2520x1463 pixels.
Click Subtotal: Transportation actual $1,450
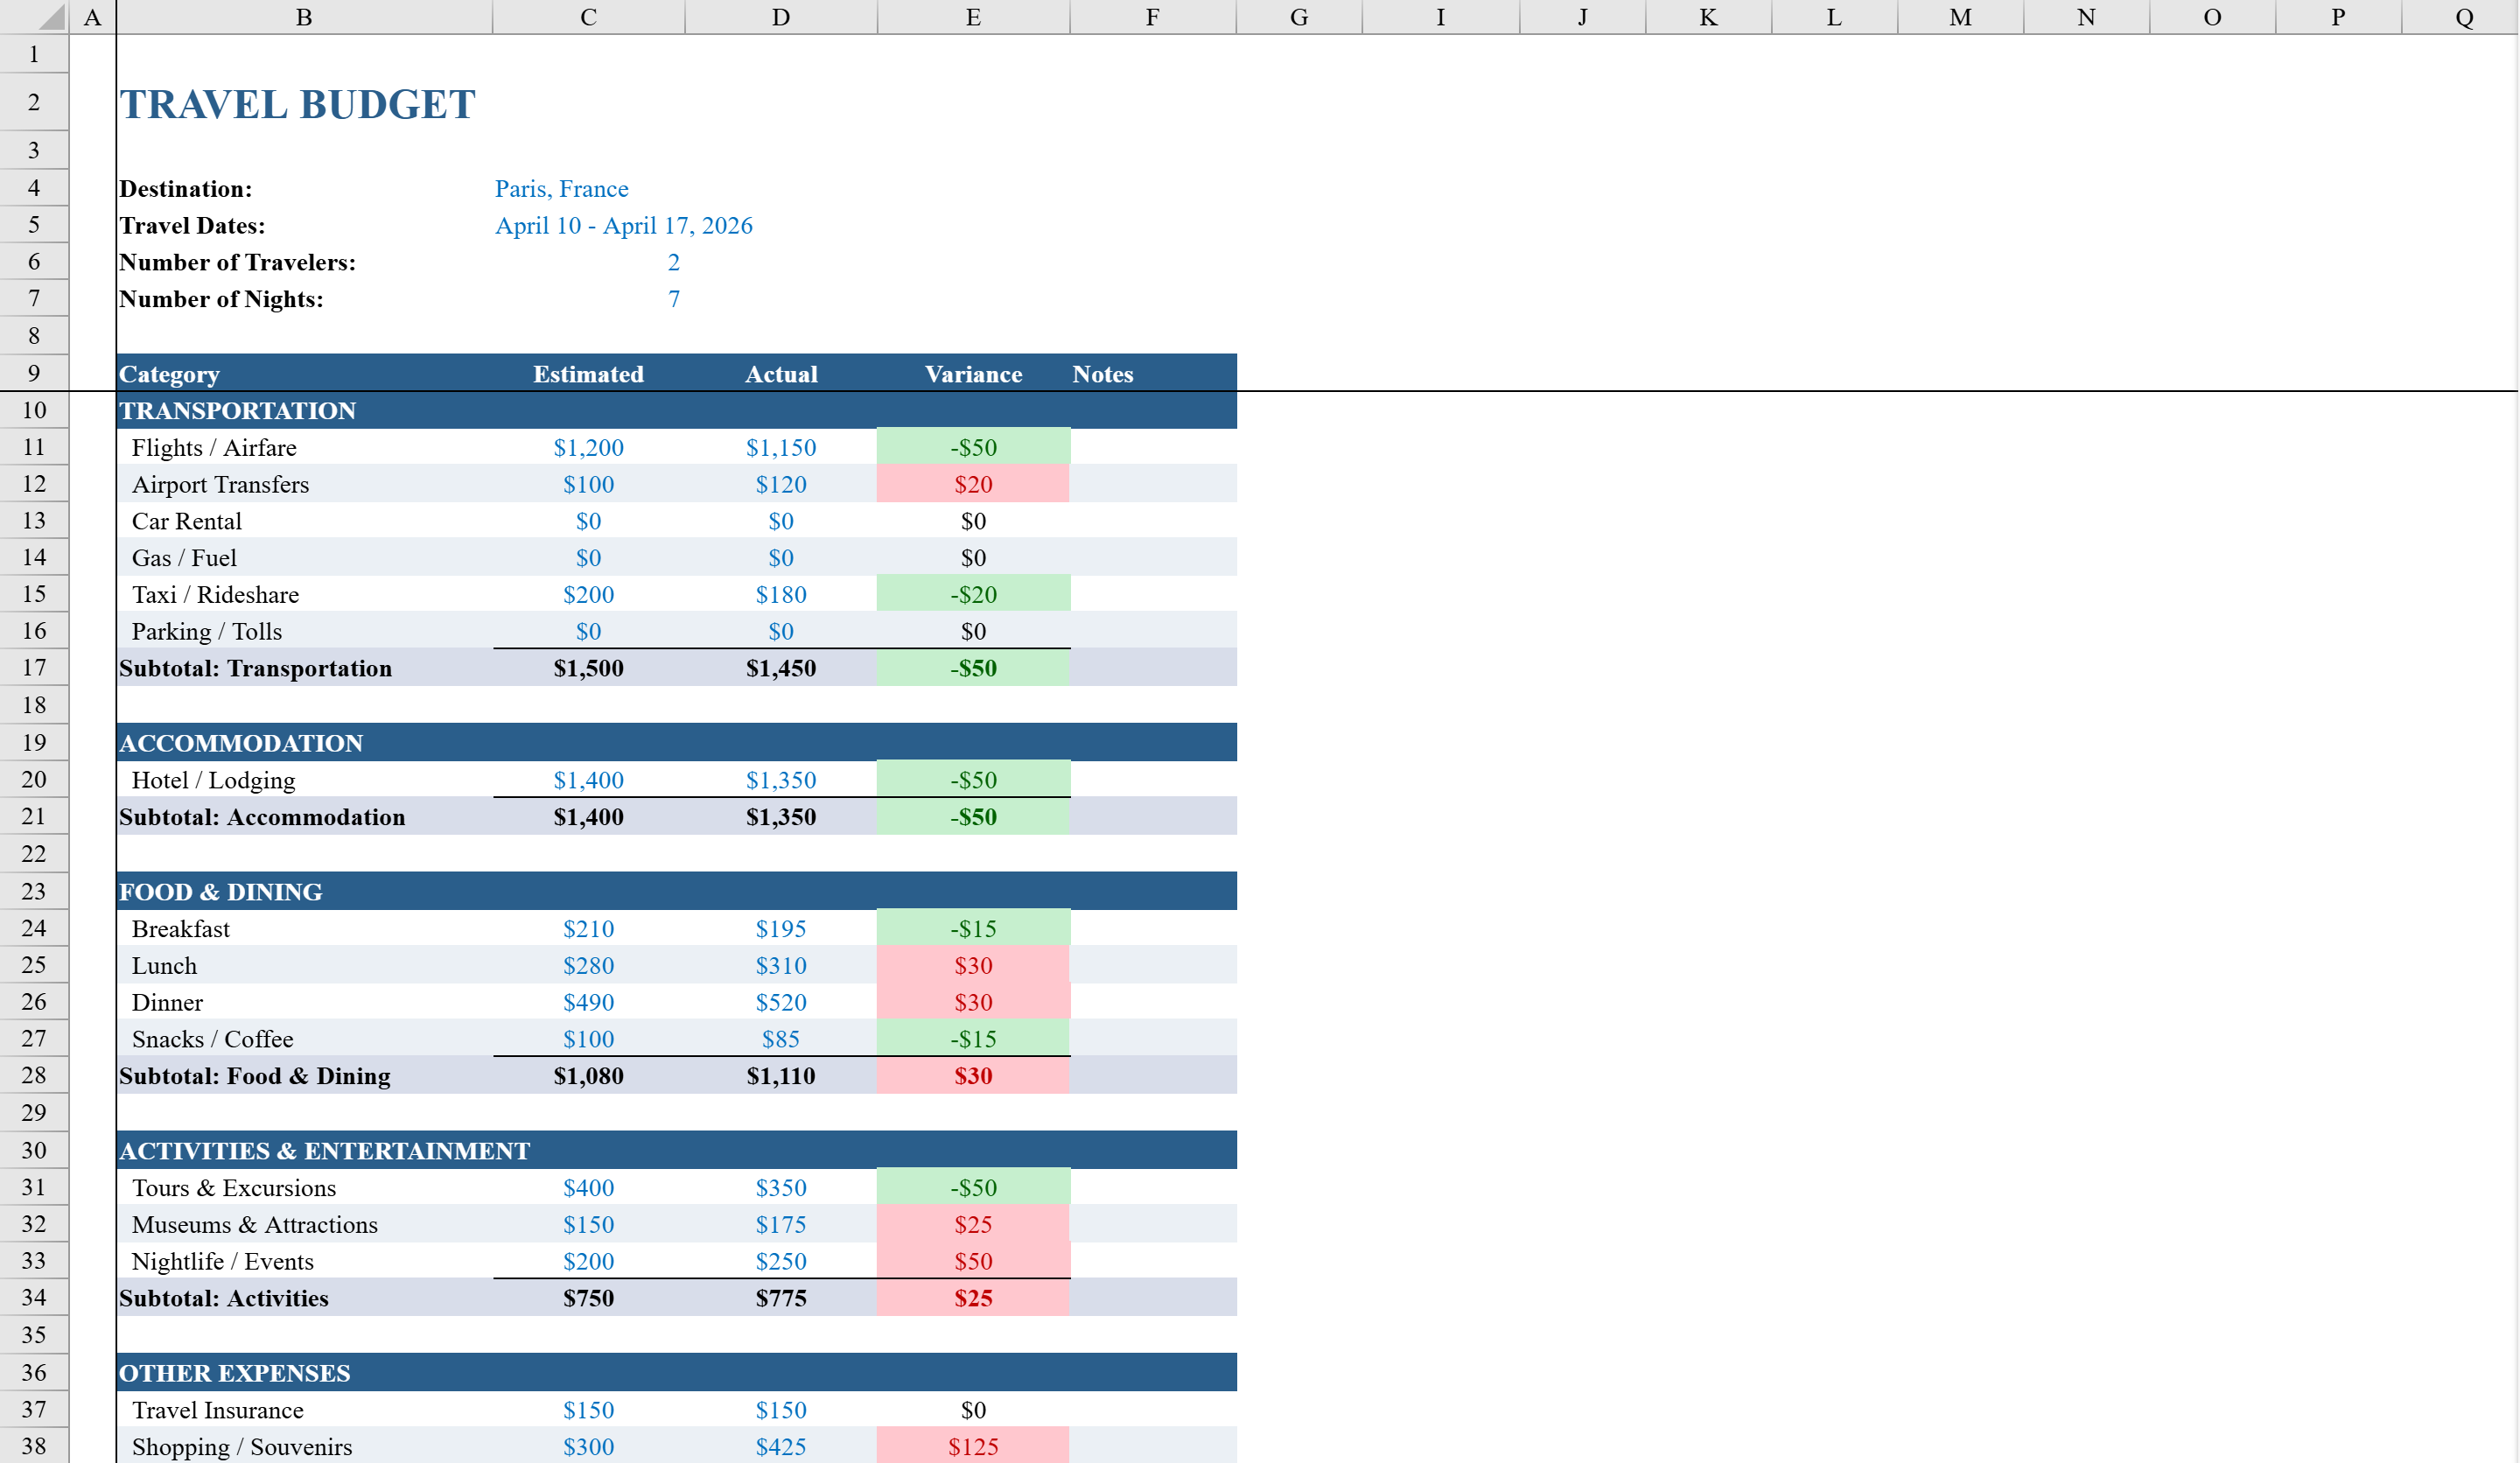[780, 668]
